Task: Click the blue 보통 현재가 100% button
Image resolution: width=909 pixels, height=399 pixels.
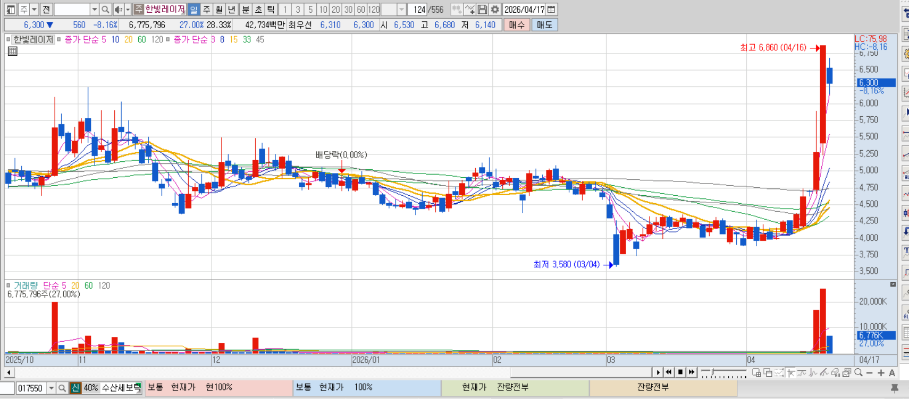Action: click(x=367, y=388)
